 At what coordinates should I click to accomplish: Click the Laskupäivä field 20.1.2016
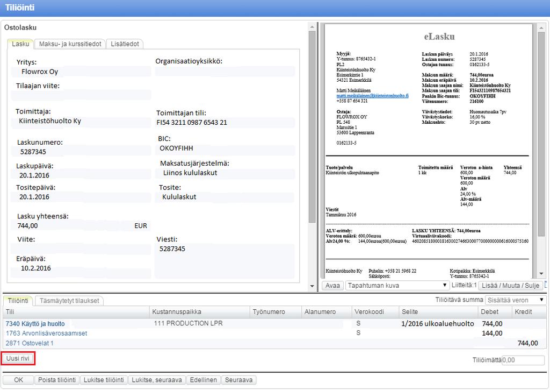click(81, 175)
